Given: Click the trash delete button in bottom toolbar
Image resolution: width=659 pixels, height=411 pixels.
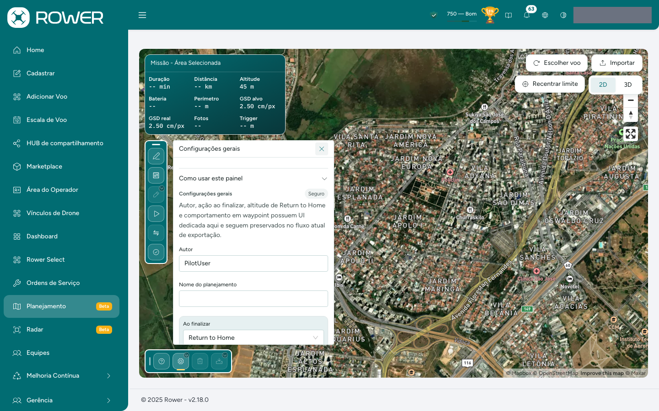Looking at the screenshot, I should coord(200,361).
